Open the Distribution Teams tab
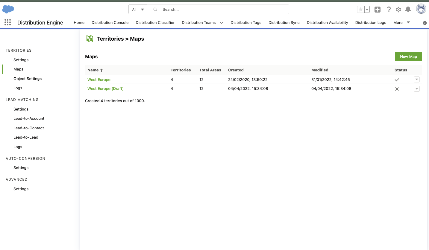Image resolution: width=429 pixels, height=250 pixels. coord(199,22)
